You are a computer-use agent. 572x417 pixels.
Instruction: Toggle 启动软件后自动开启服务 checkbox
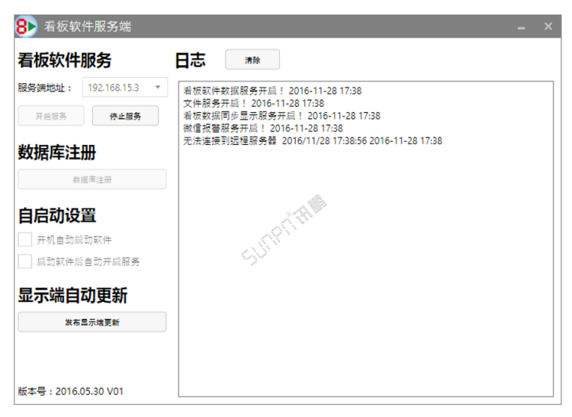click(25, 261)
